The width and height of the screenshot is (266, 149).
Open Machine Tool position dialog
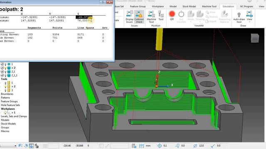(x=151, y=17)
